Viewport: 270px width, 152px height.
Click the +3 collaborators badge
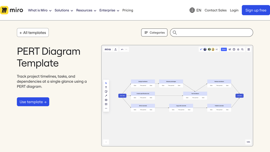(x=217, y=49)
